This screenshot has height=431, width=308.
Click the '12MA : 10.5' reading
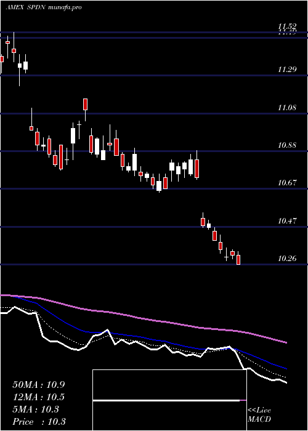(x=39, y=397)
